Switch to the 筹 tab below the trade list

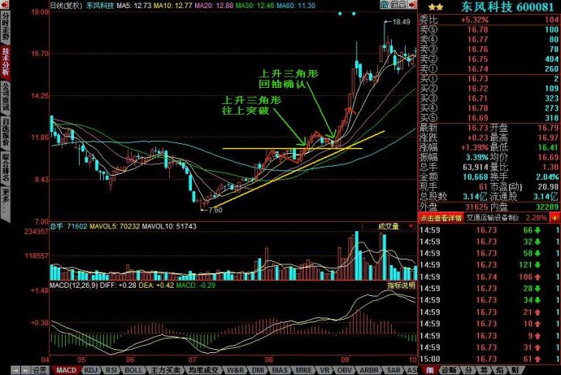[x=484, y=370]
